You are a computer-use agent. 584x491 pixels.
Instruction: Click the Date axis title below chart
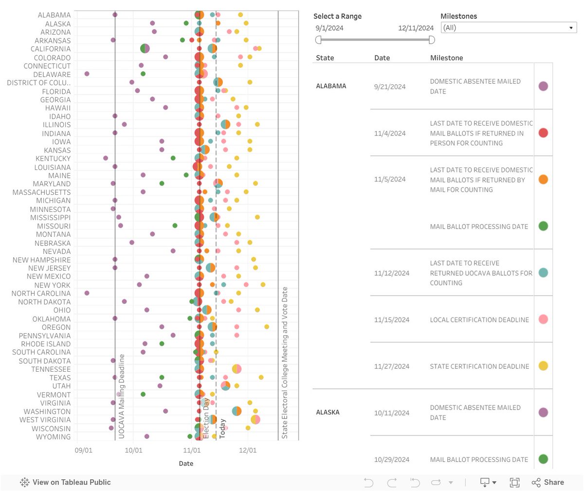coord(186,464)
